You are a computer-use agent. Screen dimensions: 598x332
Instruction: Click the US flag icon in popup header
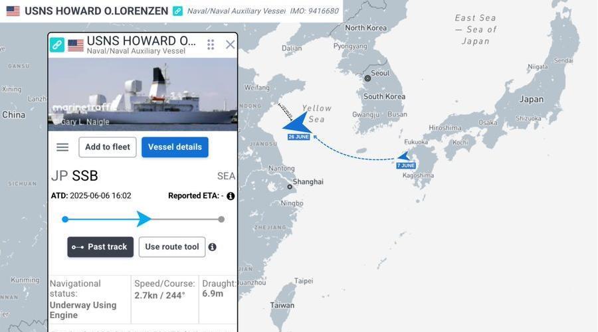76,45
